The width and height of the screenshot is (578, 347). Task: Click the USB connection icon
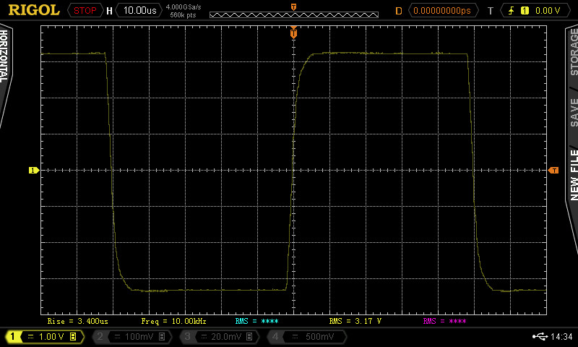click(539, 336)
